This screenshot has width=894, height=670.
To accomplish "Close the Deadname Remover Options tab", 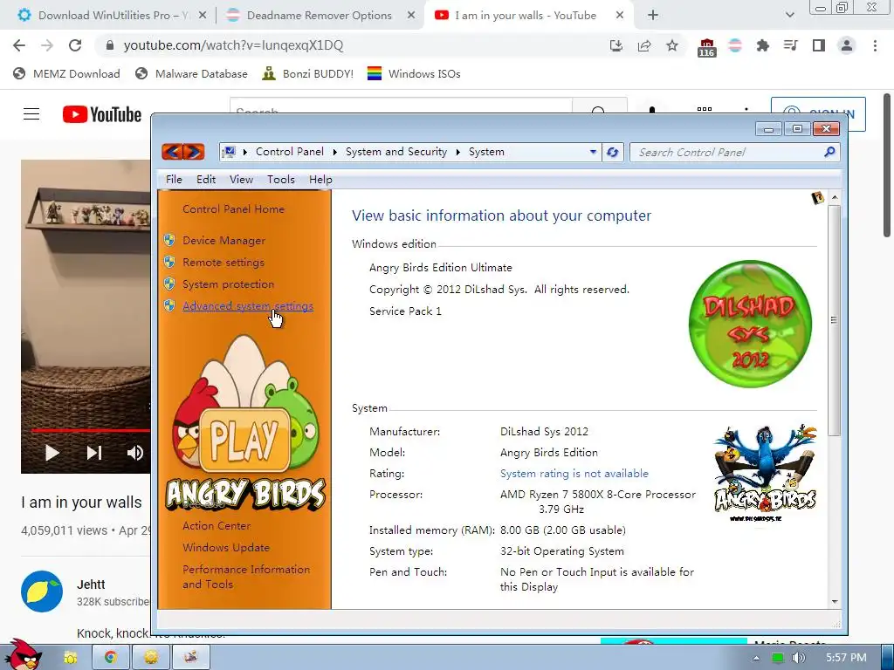I will point(411,16).
